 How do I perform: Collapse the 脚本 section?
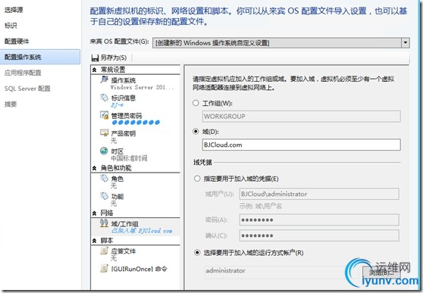(x=95, y=241)
